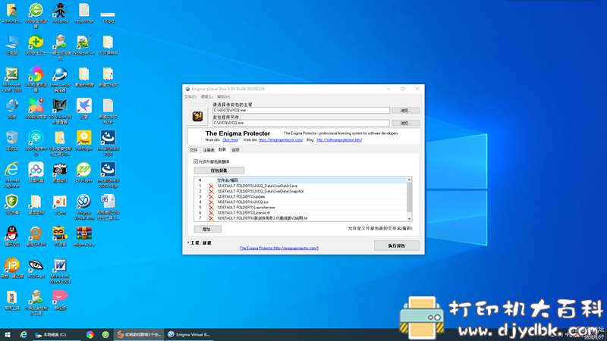Viewport: 607px width, 341px height.
Task: Open the Recycle Bin on desktop
Action: pos(12,141)
